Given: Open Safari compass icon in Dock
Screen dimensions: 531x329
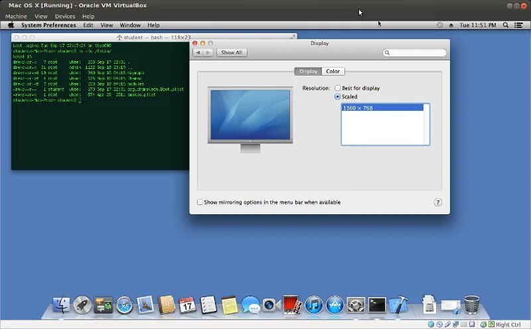Looking at the screenshot, I should tap(124, 305).
